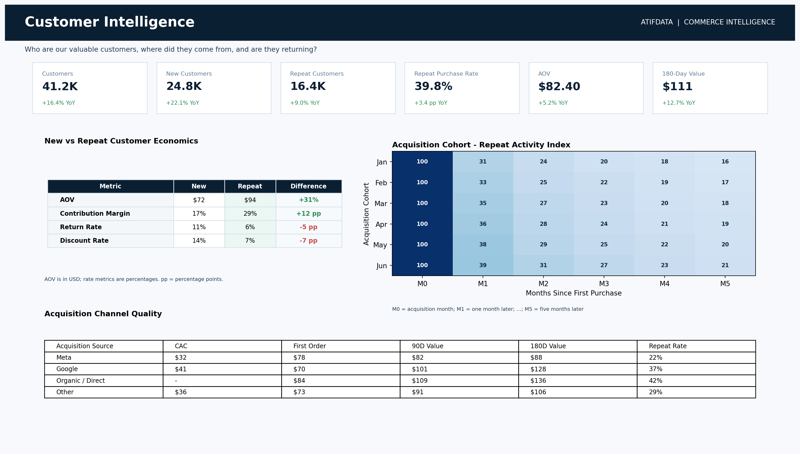Click the Apr M3 heatmap cell 24
This screenshot has height=454, width=800.
point(604,224)
